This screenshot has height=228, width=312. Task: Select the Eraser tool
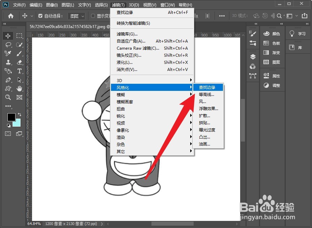coord(19,62)
